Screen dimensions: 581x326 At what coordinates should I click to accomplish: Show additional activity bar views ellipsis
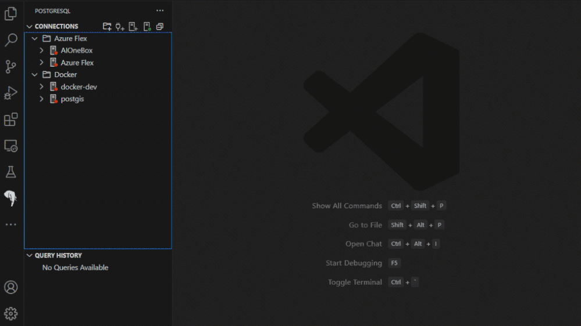tap(10, 224)
